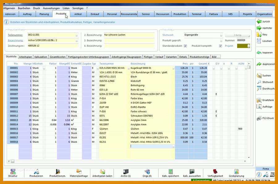Toggle Produkt komplett checkbox
The image size is (278, 184).
tap(220, 46)
